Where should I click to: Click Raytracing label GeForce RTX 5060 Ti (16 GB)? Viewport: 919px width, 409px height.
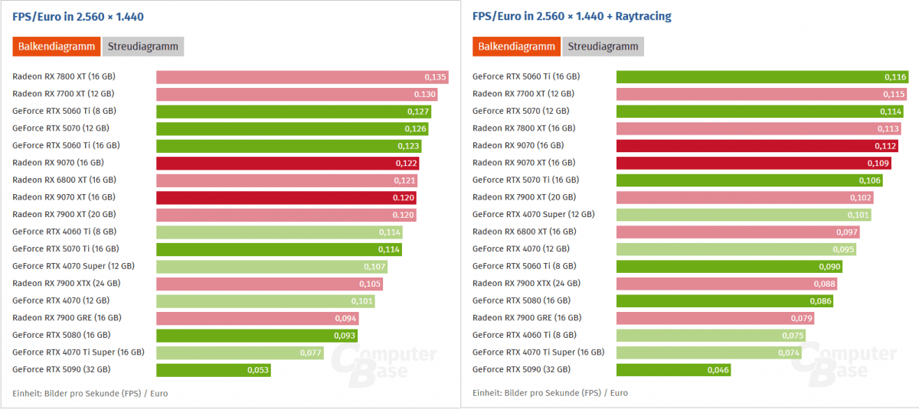pyautogui.click(x=526, y=76)
